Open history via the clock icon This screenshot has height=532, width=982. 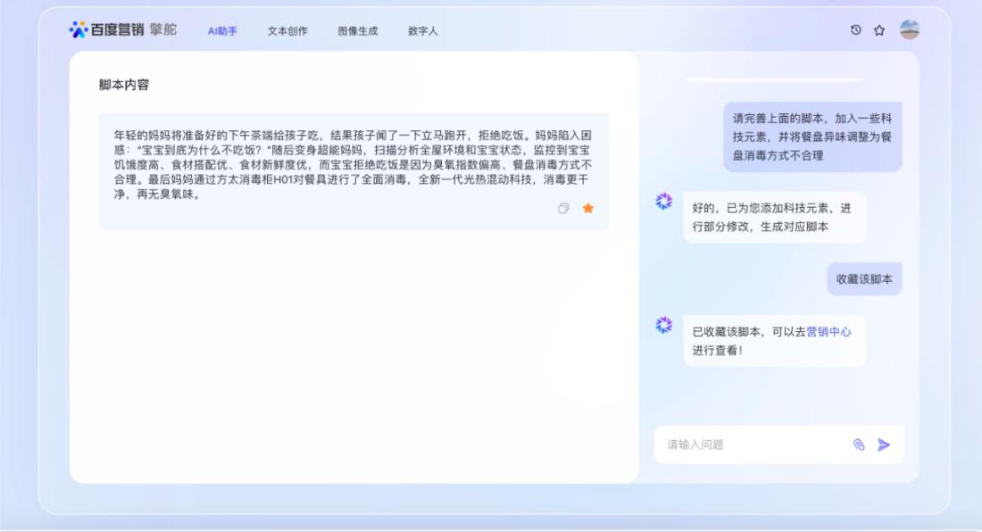pyautogui.click(x=856, y=30)
